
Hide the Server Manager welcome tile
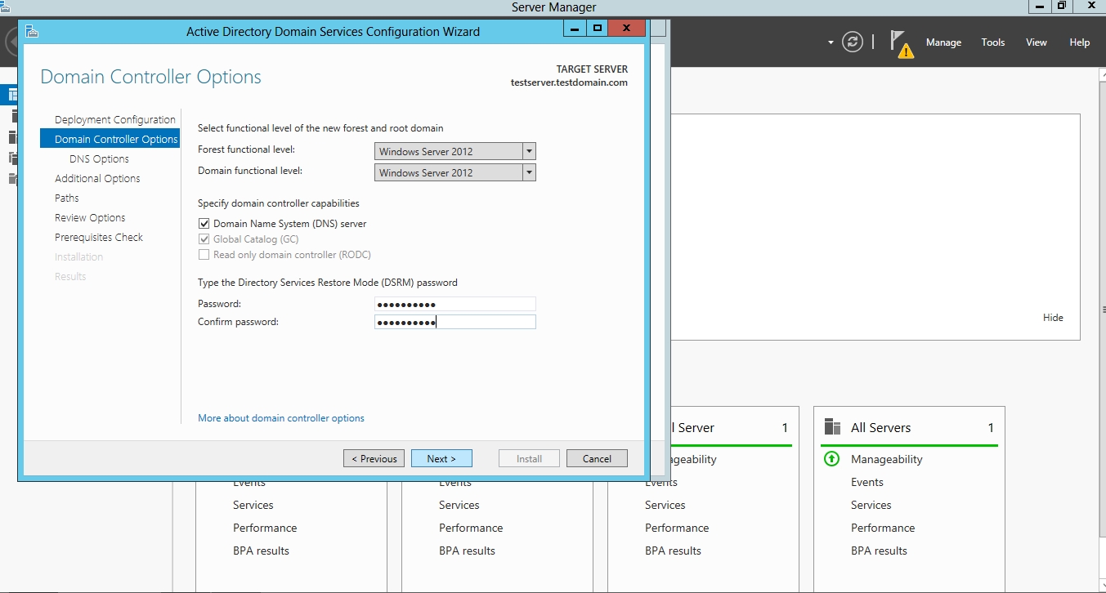[x=1053, y=318]
